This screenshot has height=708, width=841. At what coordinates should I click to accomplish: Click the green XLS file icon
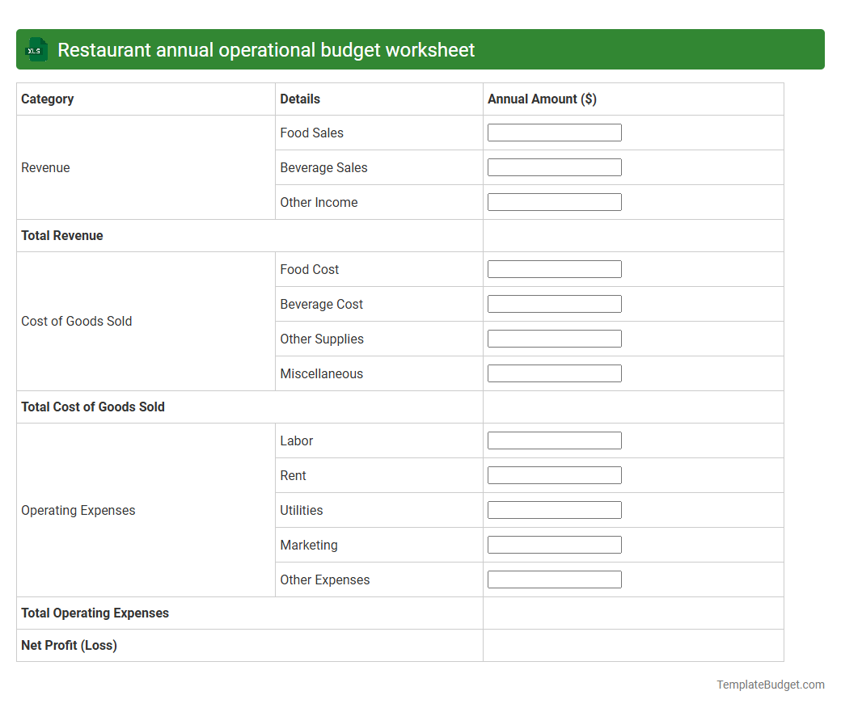point(36,49)
